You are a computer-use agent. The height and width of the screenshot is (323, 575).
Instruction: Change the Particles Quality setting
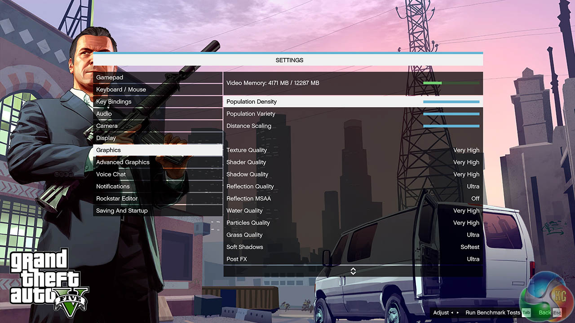click(x=353, y=223)
